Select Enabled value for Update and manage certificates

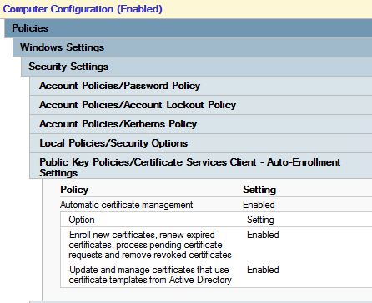(x=263, y=270)
